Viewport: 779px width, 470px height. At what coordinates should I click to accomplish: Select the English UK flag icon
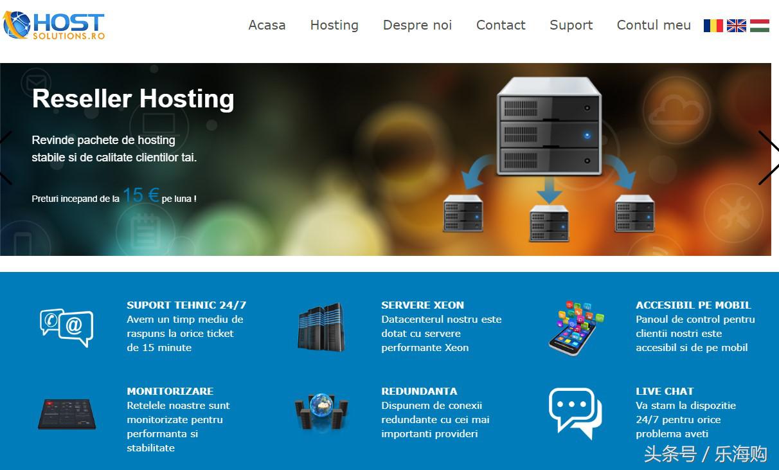pyautogui.click(x=737, y=26)
